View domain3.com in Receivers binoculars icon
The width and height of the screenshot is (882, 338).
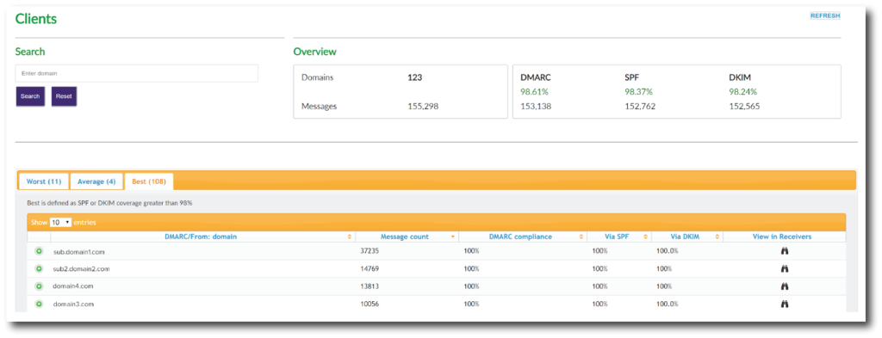click(785, 304)
